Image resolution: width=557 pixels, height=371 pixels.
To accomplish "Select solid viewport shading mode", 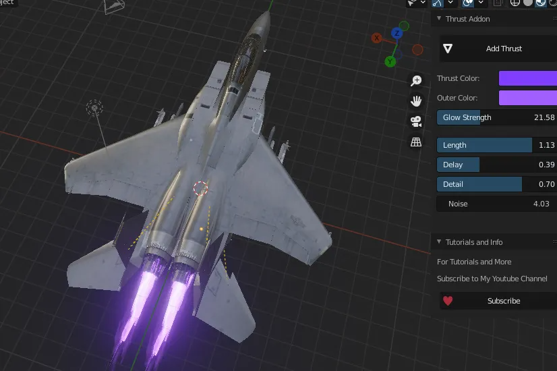I will [x=528, y=3].
